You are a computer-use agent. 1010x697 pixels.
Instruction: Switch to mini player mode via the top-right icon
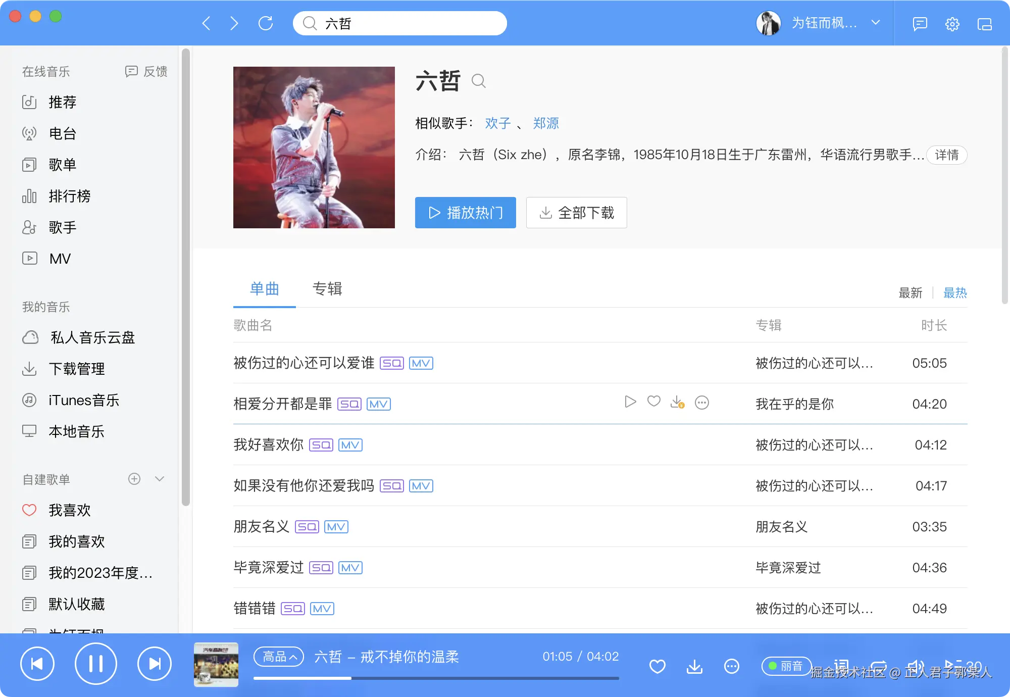985,23
